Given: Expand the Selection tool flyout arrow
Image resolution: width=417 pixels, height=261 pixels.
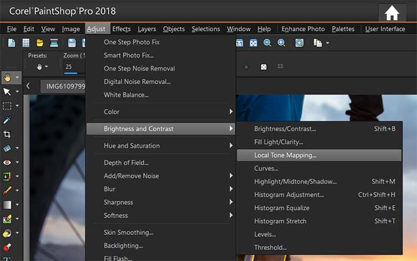Looking at the screenshot, I should 17,106.
